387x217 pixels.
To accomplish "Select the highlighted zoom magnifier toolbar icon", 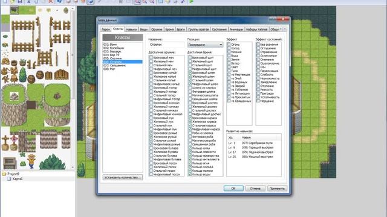I will point(137,2).
